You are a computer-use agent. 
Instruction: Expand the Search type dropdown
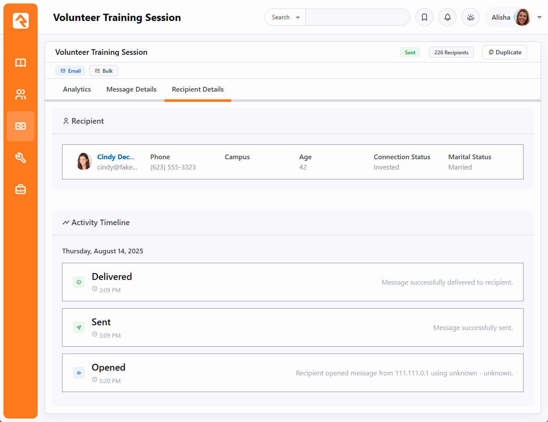click(286, 18)
